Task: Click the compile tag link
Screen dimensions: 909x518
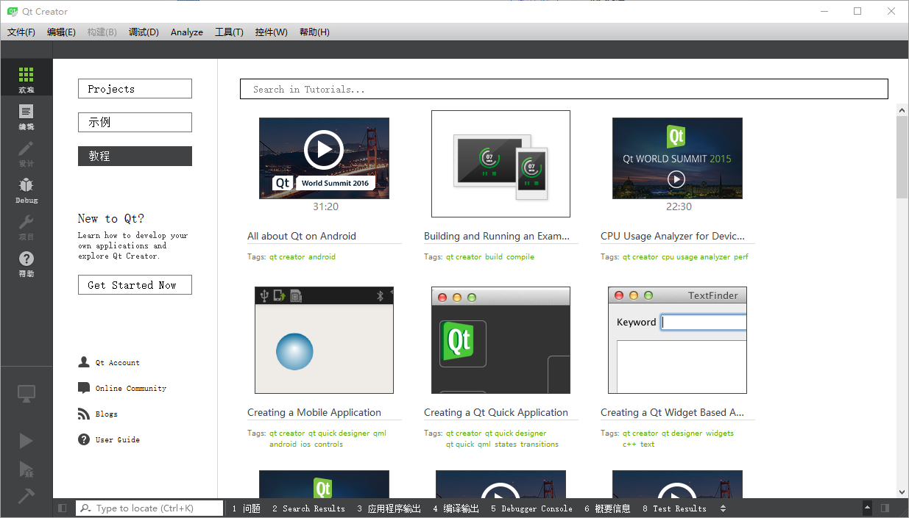Action: click(520, 257)
